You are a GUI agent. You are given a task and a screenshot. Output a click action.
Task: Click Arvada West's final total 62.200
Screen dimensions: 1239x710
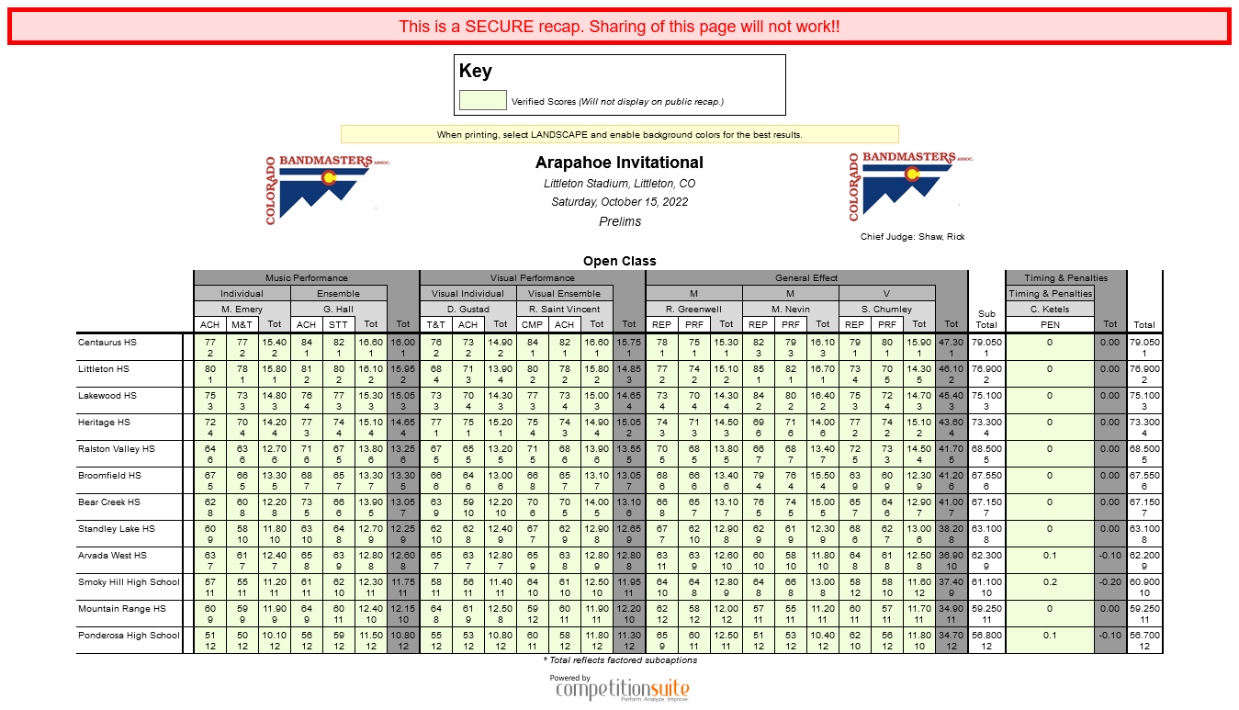pyautogui.click(x=1144, y=556)
